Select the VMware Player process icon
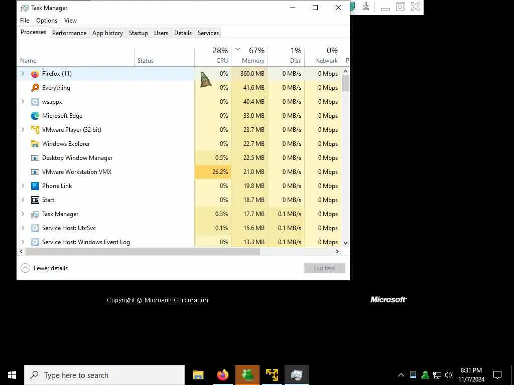514x385 pixels. click(35, 130)
